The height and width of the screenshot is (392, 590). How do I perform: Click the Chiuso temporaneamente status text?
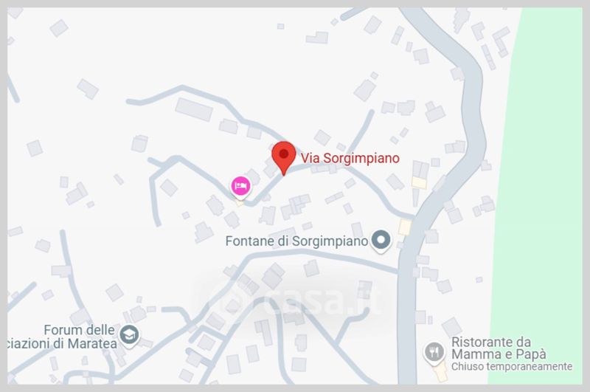[512, 366]
